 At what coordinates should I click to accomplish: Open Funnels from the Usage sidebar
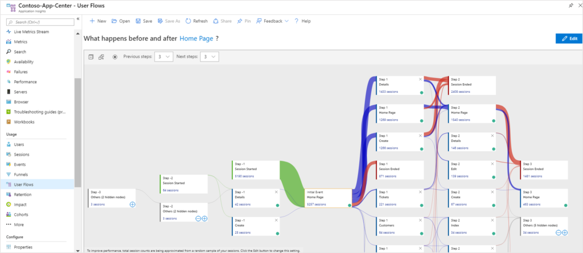pos(21,174)
